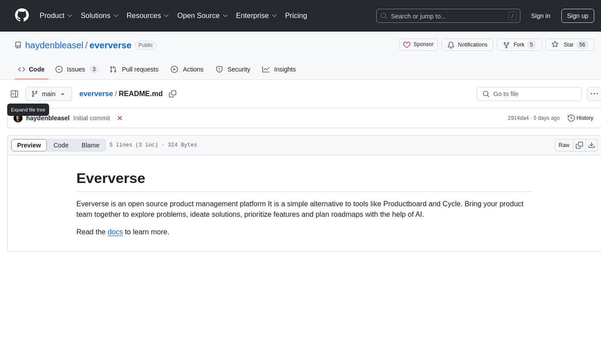
Task: Click the Issues count badge 3
Action: (x=94, y=69)
